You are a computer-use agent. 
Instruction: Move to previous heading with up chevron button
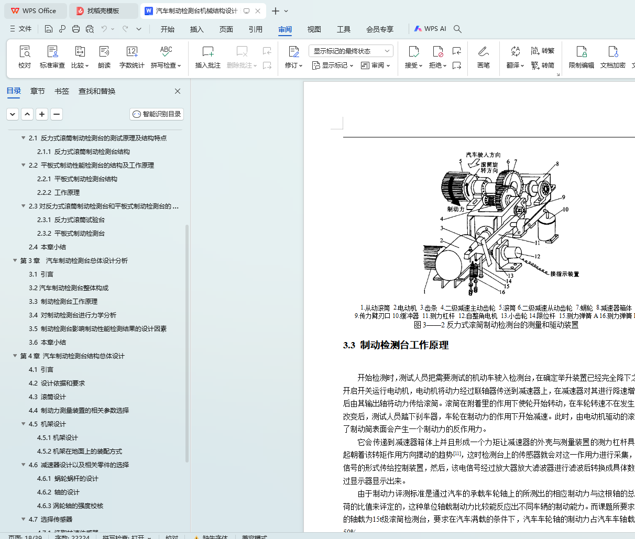tap(27, 114)
